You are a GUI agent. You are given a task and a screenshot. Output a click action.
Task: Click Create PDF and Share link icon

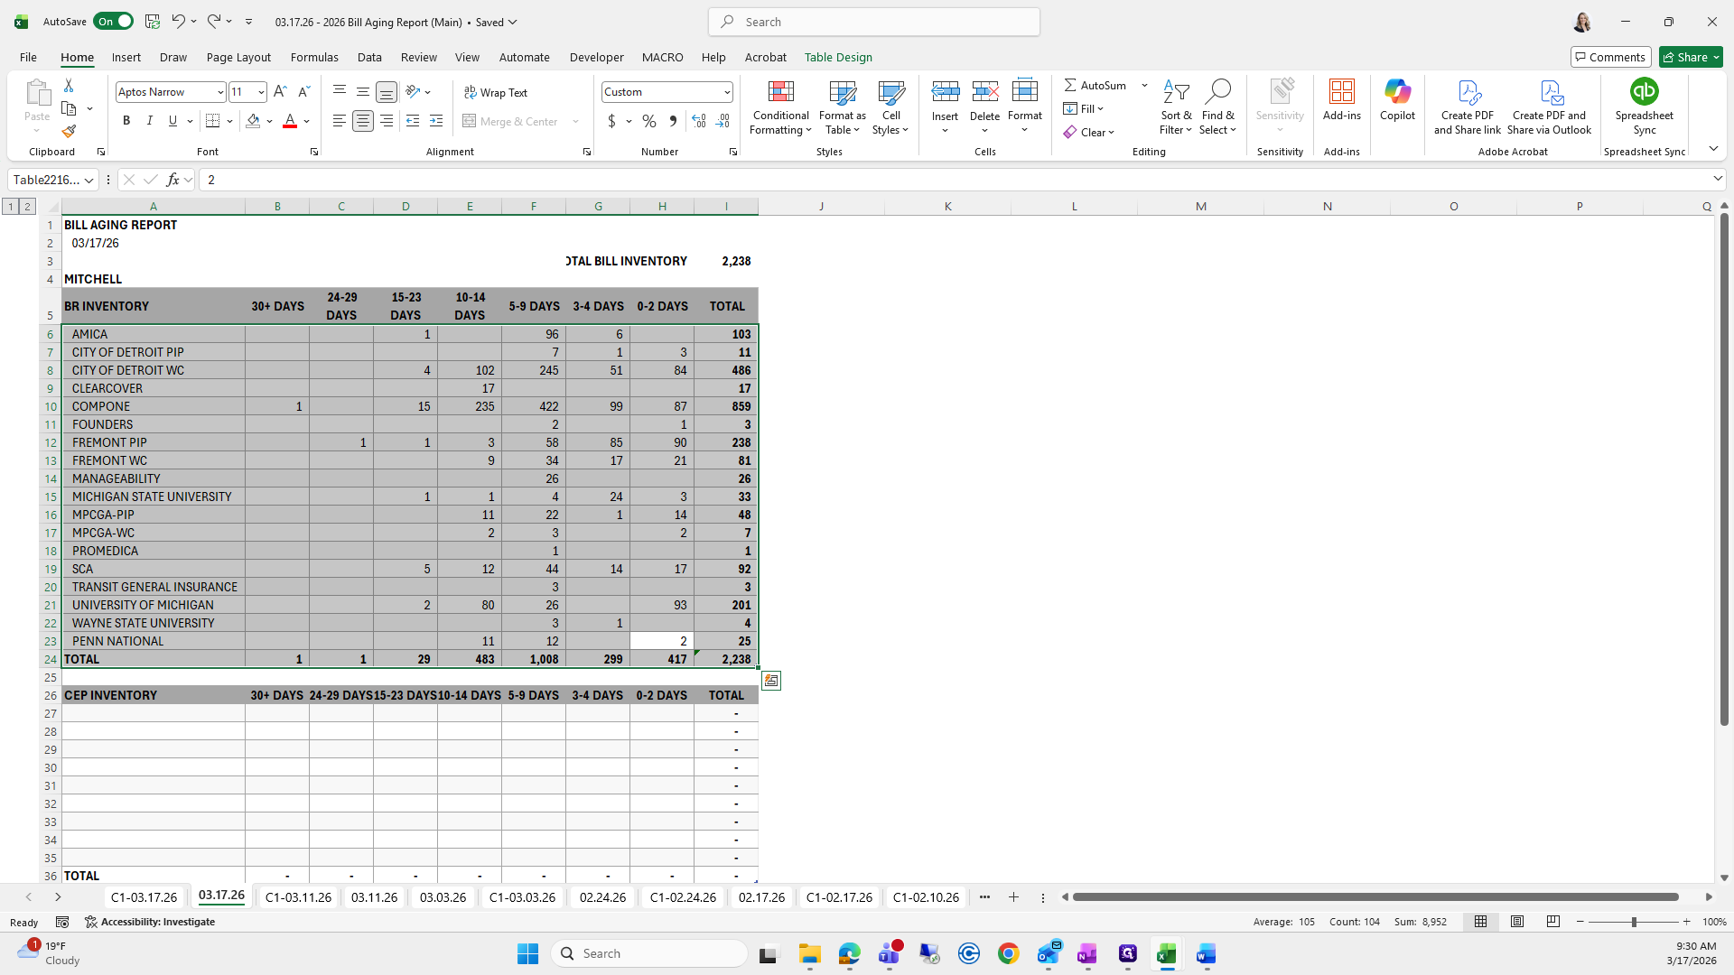[x=1468, y=92]
